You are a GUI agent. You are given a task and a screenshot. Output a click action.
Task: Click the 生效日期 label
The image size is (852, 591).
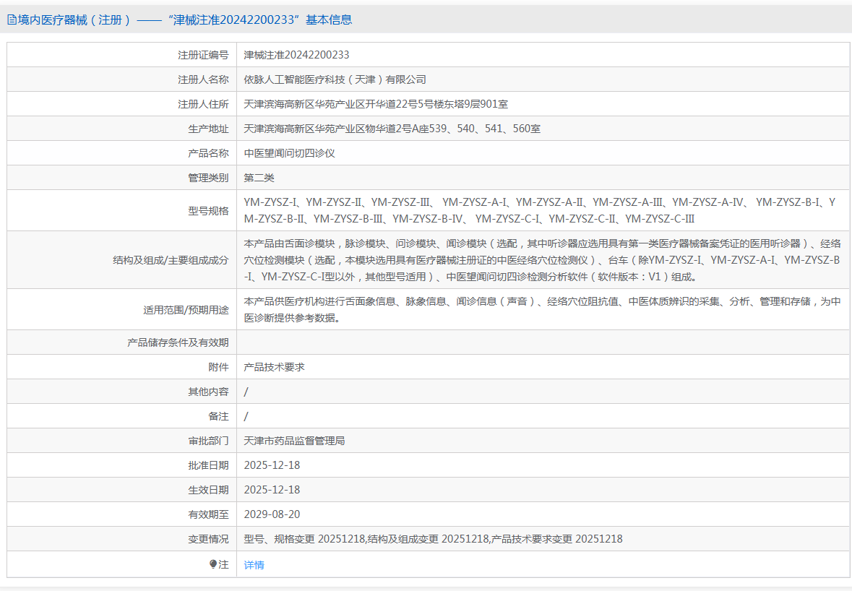click(x=208, y=489)
